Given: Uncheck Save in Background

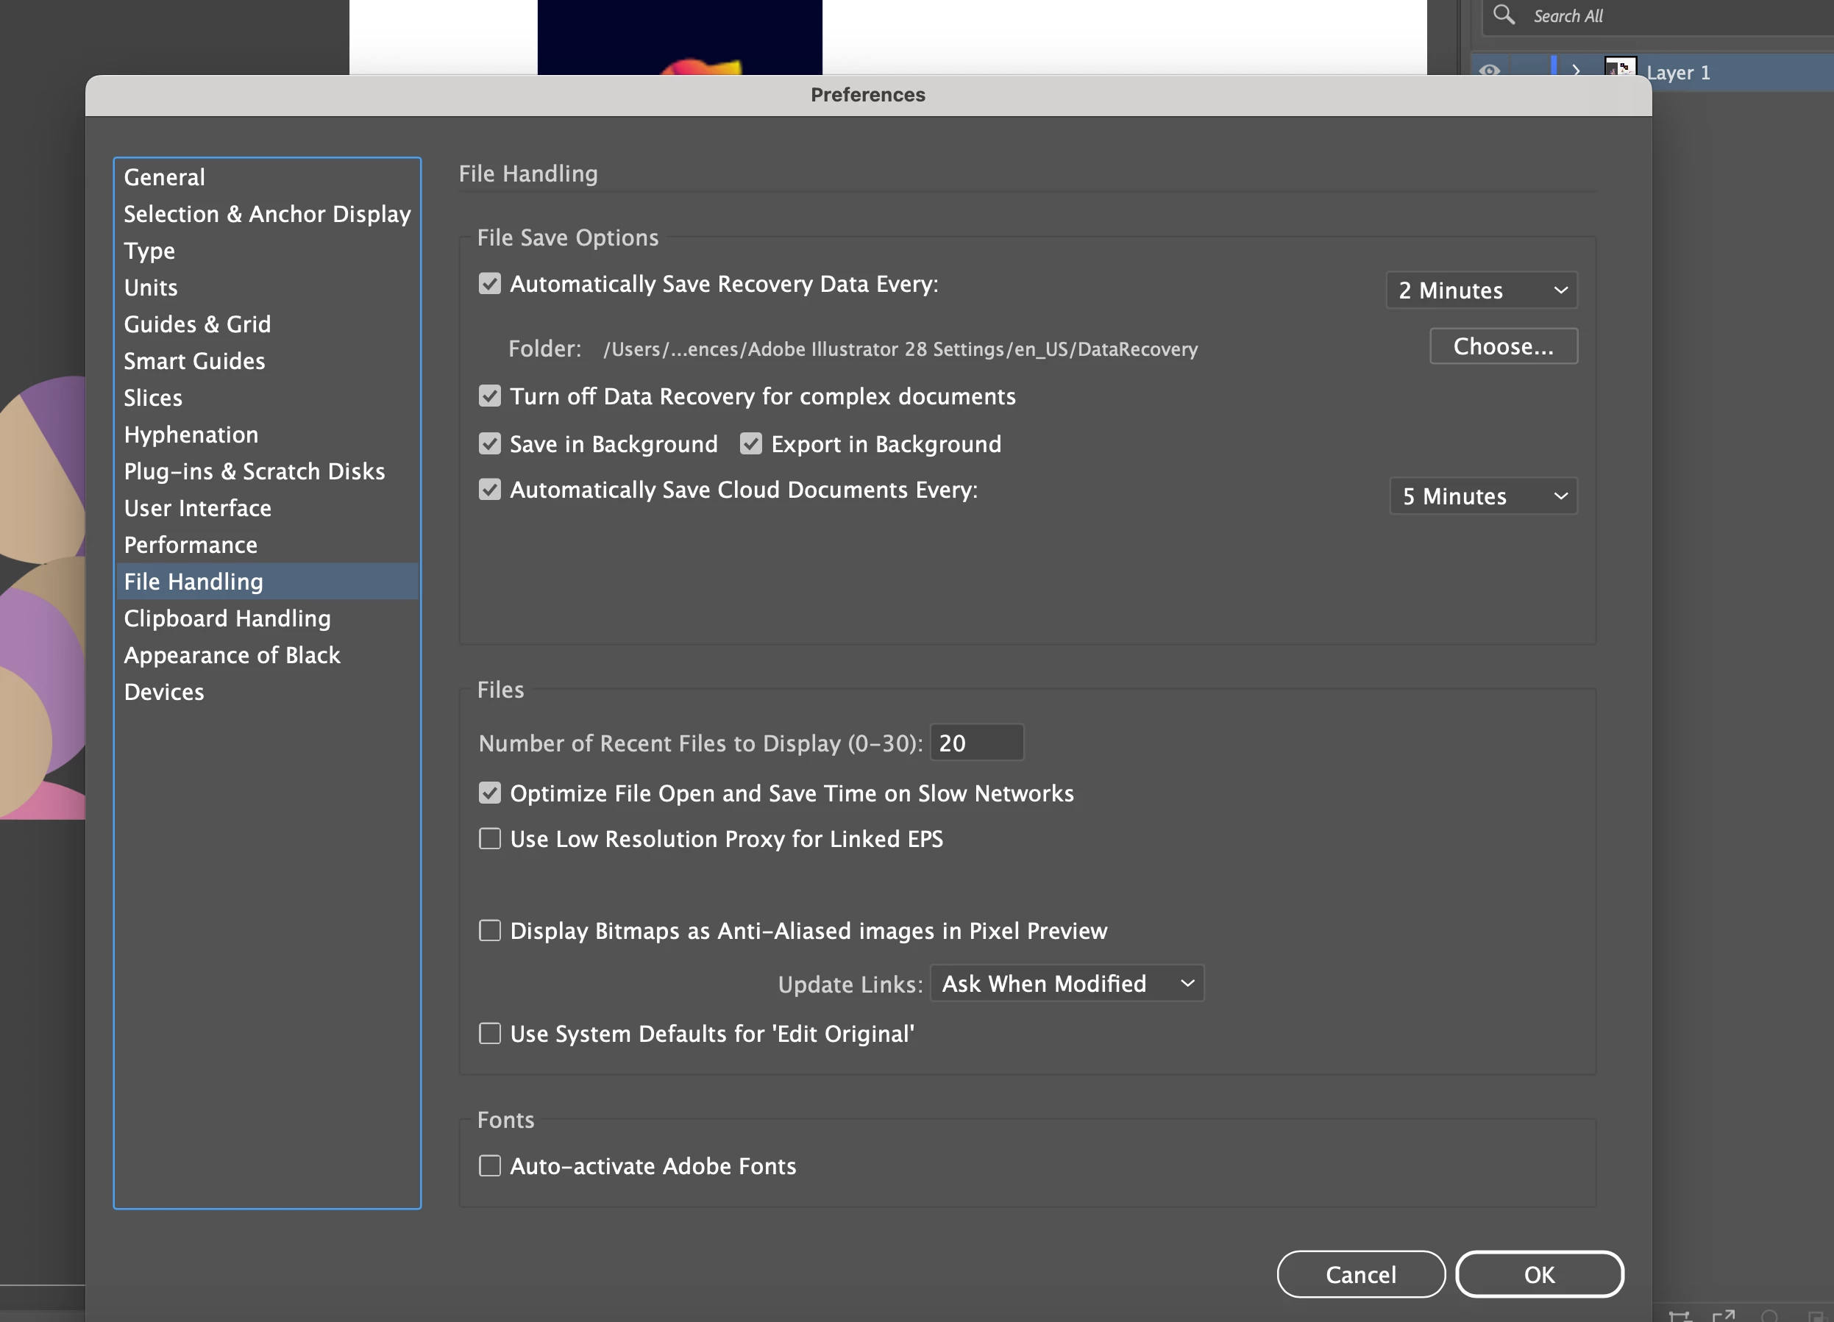Looking at the screenshot, I should tap(489, 443).
